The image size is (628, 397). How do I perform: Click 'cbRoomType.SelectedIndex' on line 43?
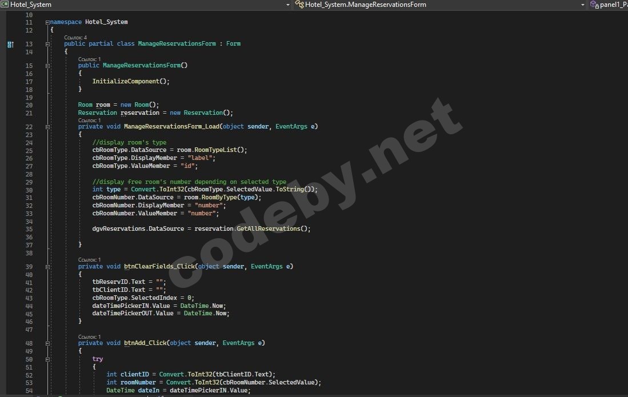pos(135,298)
